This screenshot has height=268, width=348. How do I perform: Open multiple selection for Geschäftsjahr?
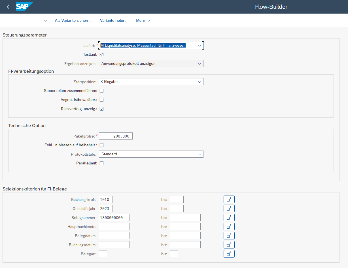[x=229, y=209]
